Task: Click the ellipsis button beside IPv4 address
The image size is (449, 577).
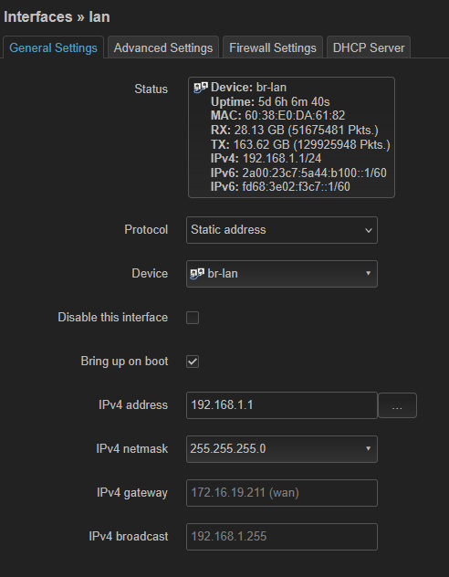Action: point(397,405)
